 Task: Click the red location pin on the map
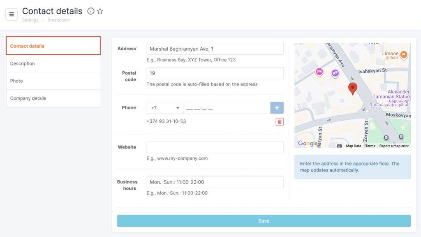coord(352,88)
